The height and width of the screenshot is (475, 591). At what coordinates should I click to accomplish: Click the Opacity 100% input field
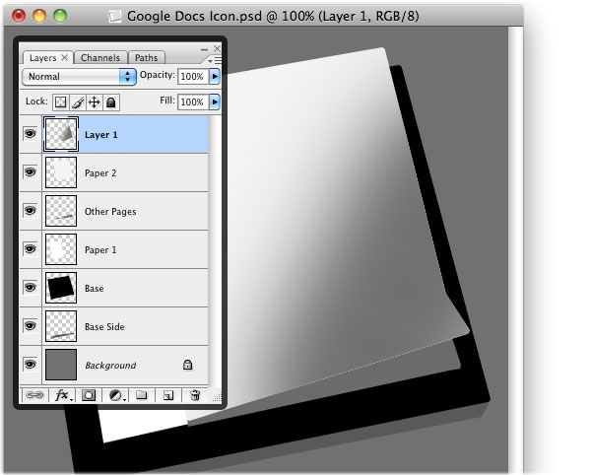pyautogui.click(x=193, y=77)
